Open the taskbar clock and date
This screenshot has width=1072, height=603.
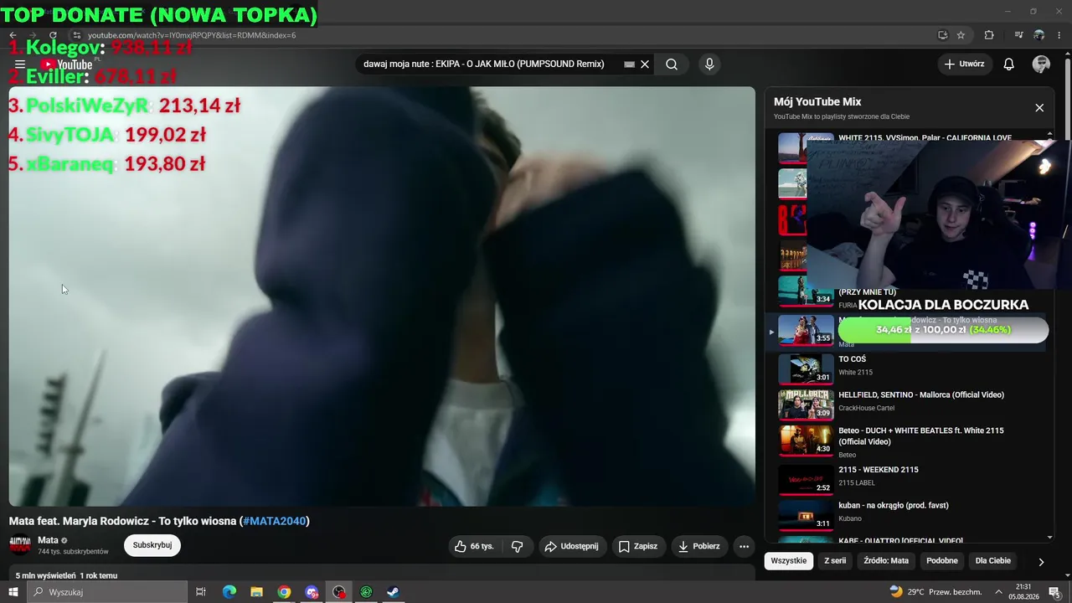[x=1023, y=592]
